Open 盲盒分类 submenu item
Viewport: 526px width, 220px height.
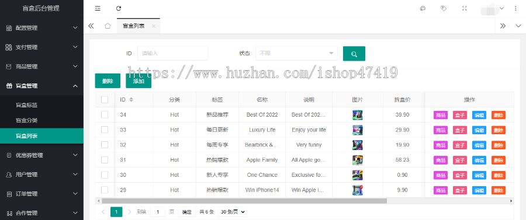[x=41, y=121]
